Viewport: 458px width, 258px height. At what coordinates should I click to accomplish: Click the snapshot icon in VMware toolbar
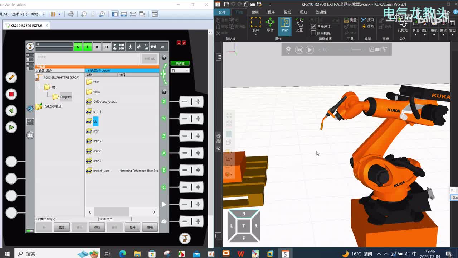pos(83,14)
